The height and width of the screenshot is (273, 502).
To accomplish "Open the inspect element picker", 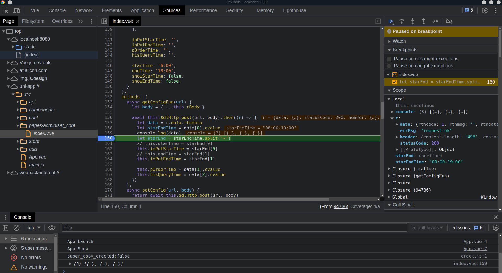I will pos(5,10).
